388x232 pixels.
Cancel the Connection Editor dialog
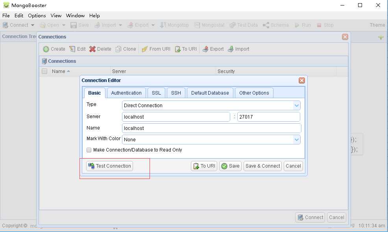click(x=293, y=166)
